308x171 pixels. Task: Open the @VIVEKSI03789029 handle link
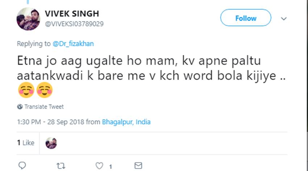[74, 24]
